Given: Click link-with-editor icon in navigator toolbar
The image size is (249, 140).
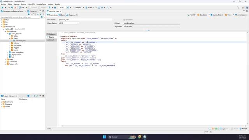Looking at the screenshot, I should coord(40,14).
